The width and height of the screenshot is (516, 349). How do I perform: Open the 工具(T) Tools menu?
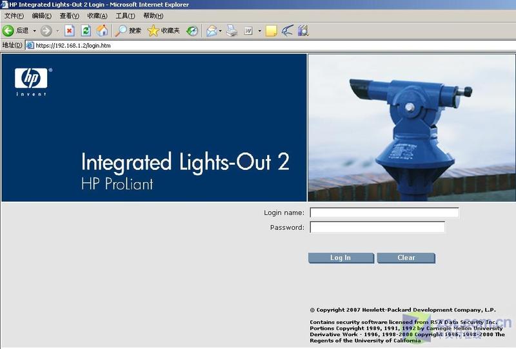click(125, 15)
